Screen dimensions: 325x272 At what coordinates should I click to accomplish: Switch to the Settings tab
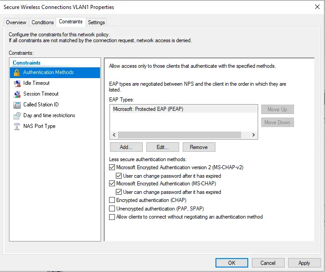tap(97, 22)
